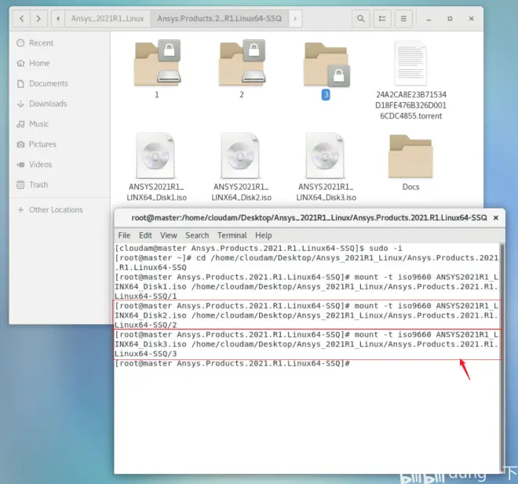Select the ANSYS2021R1_LINX64_Disk2.iso file
The height and width of the screenshot is (484, 518).
click(241, 167)
